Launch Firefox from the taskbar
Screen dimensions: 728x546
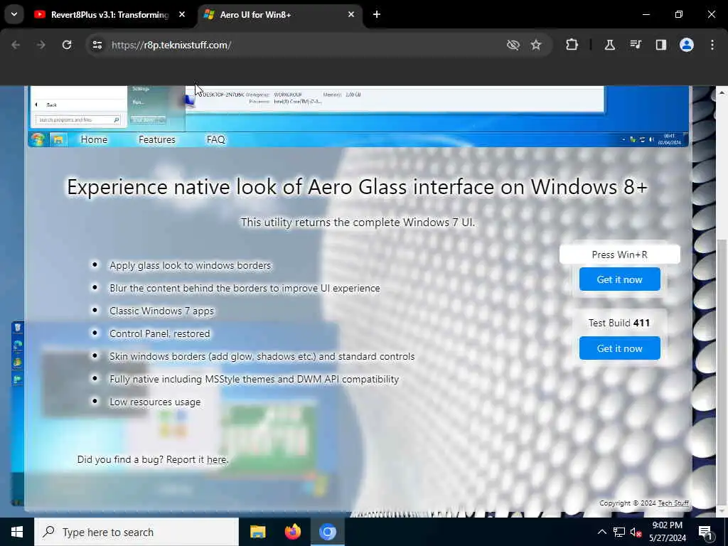(x=292, y=532)
